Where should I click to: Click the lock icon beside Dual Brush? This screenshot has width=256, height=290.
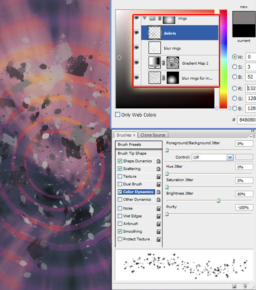[x=159, y=184]
